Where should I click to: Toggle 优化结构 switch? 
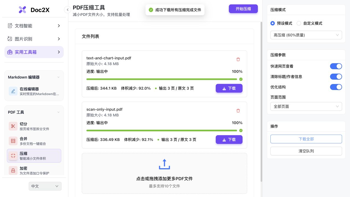336,87
